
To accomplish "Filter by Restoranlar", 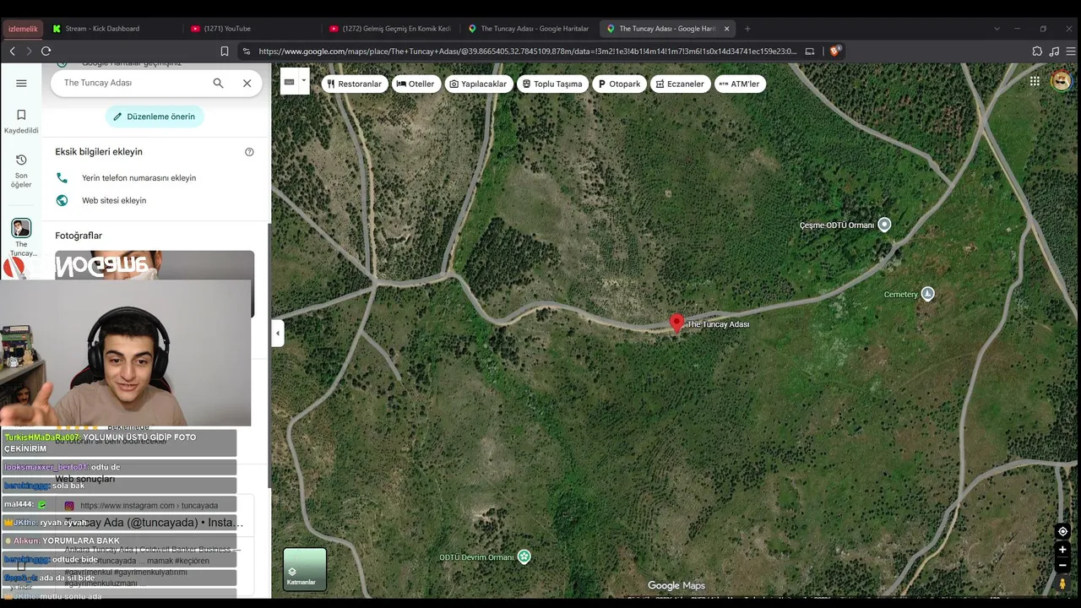I will [355, 84].
